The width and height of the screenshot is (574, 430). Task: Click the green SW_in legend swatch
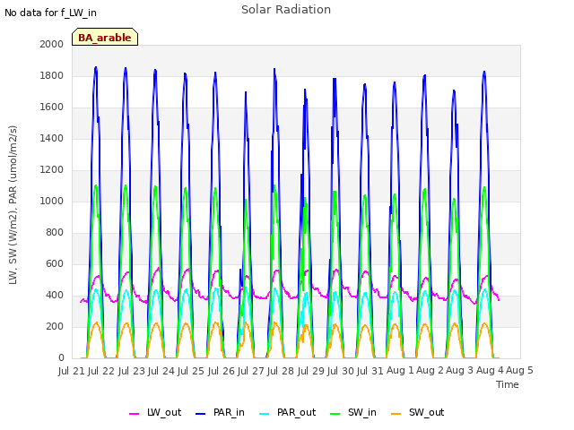click(335, 414)
